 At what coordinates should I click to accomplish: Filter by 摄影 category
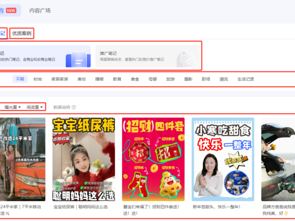tap(188, 79)
